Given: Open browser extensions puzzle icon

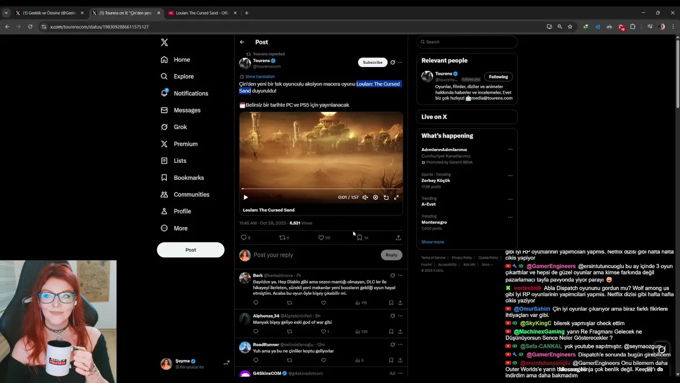Looking at the screenshot, I should [x=633, y=27].
